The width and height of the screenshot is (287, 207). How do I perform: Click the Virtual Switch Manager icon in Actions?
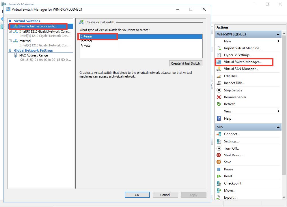[x=219, y=62]
